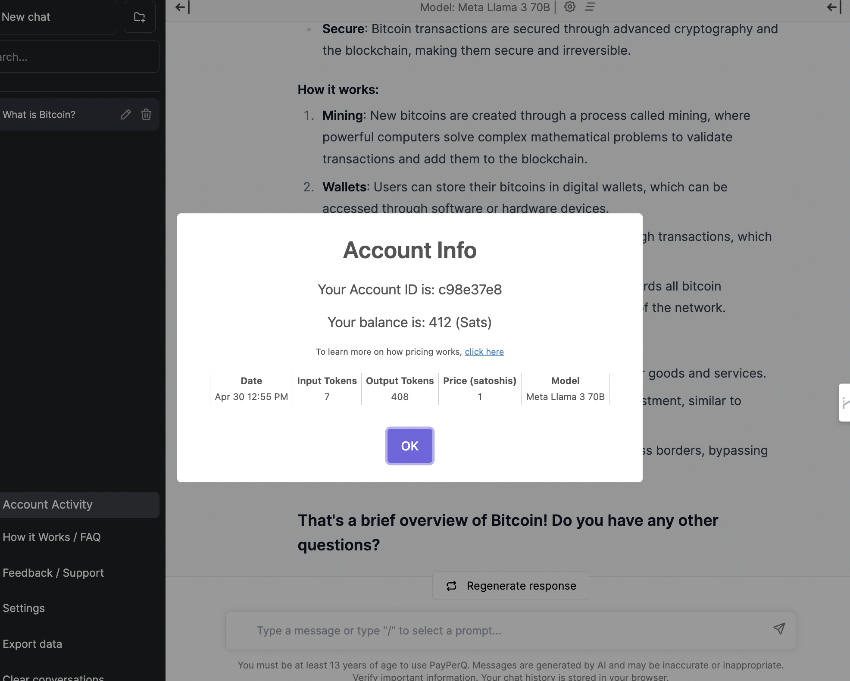Click Regenerate response button

[x=511, y=586]
